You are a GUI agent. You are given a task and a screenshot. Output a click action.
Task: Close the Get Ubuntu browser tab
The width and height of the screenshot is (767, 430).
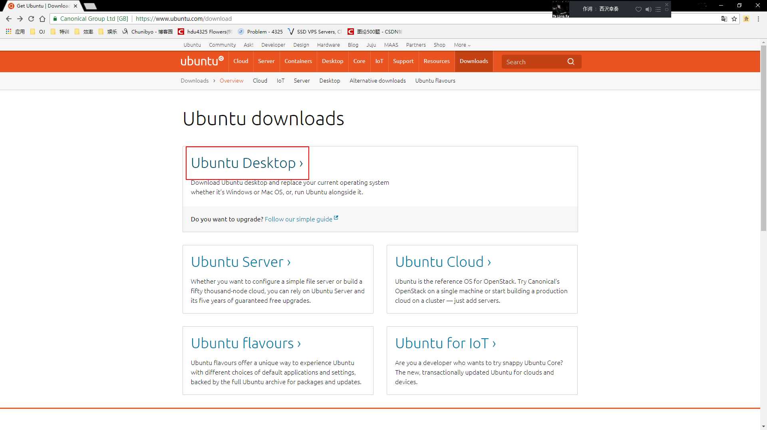(x=75, y=6)
